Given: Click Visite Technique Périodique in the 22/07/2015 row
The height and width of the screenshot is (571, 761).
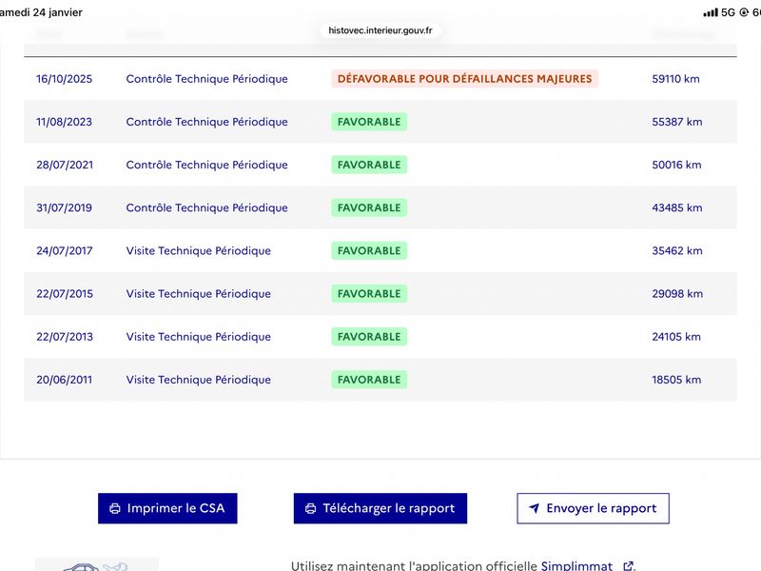Looking at the screenshot, I should click(199, 294).
